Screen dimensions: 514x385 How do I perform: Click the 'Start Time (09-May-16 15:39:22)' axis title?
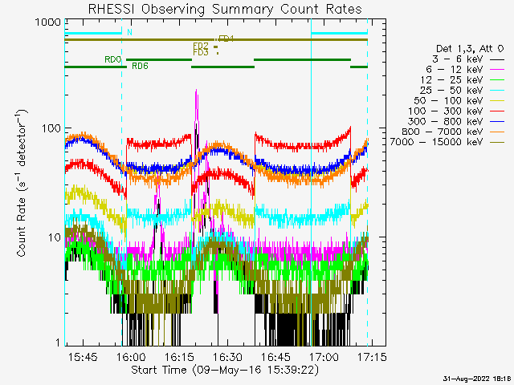tap(225, 371)
